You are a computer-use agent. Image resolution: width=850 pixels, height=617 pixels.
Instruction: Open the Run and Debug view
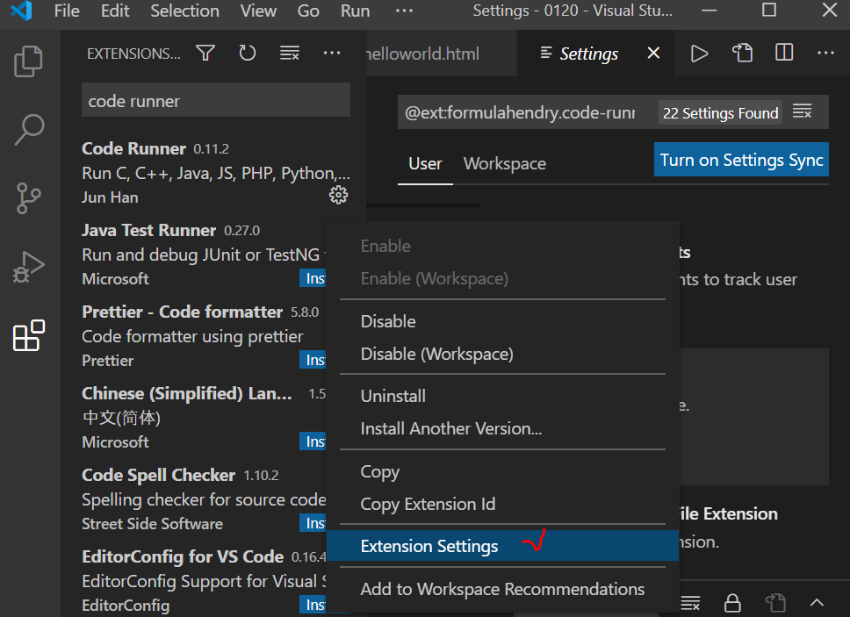(x=28, y=267)
